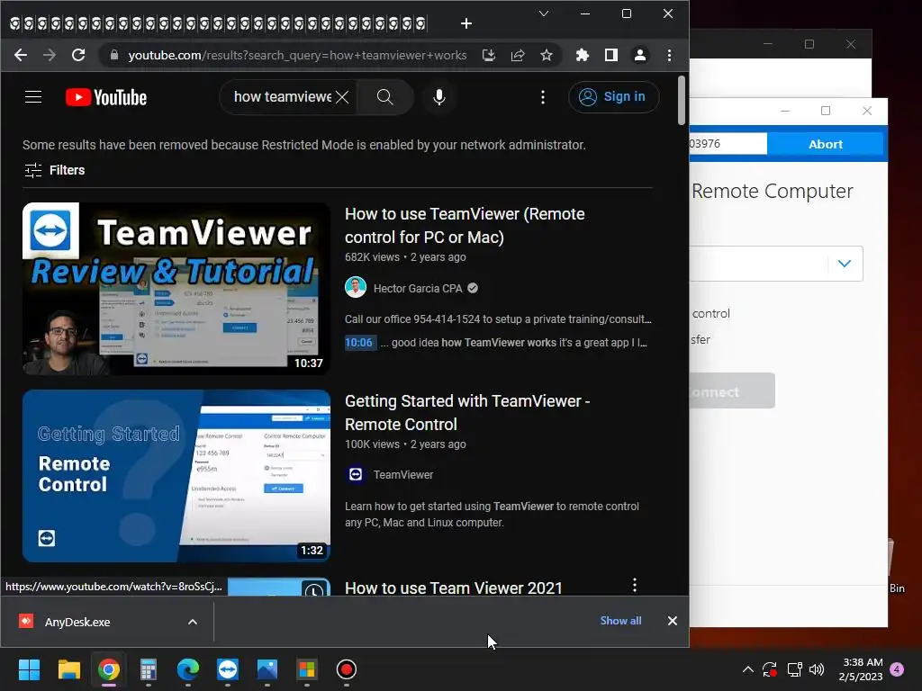
Task: Go back to previous page in Chrome
Action: (21, 55)
